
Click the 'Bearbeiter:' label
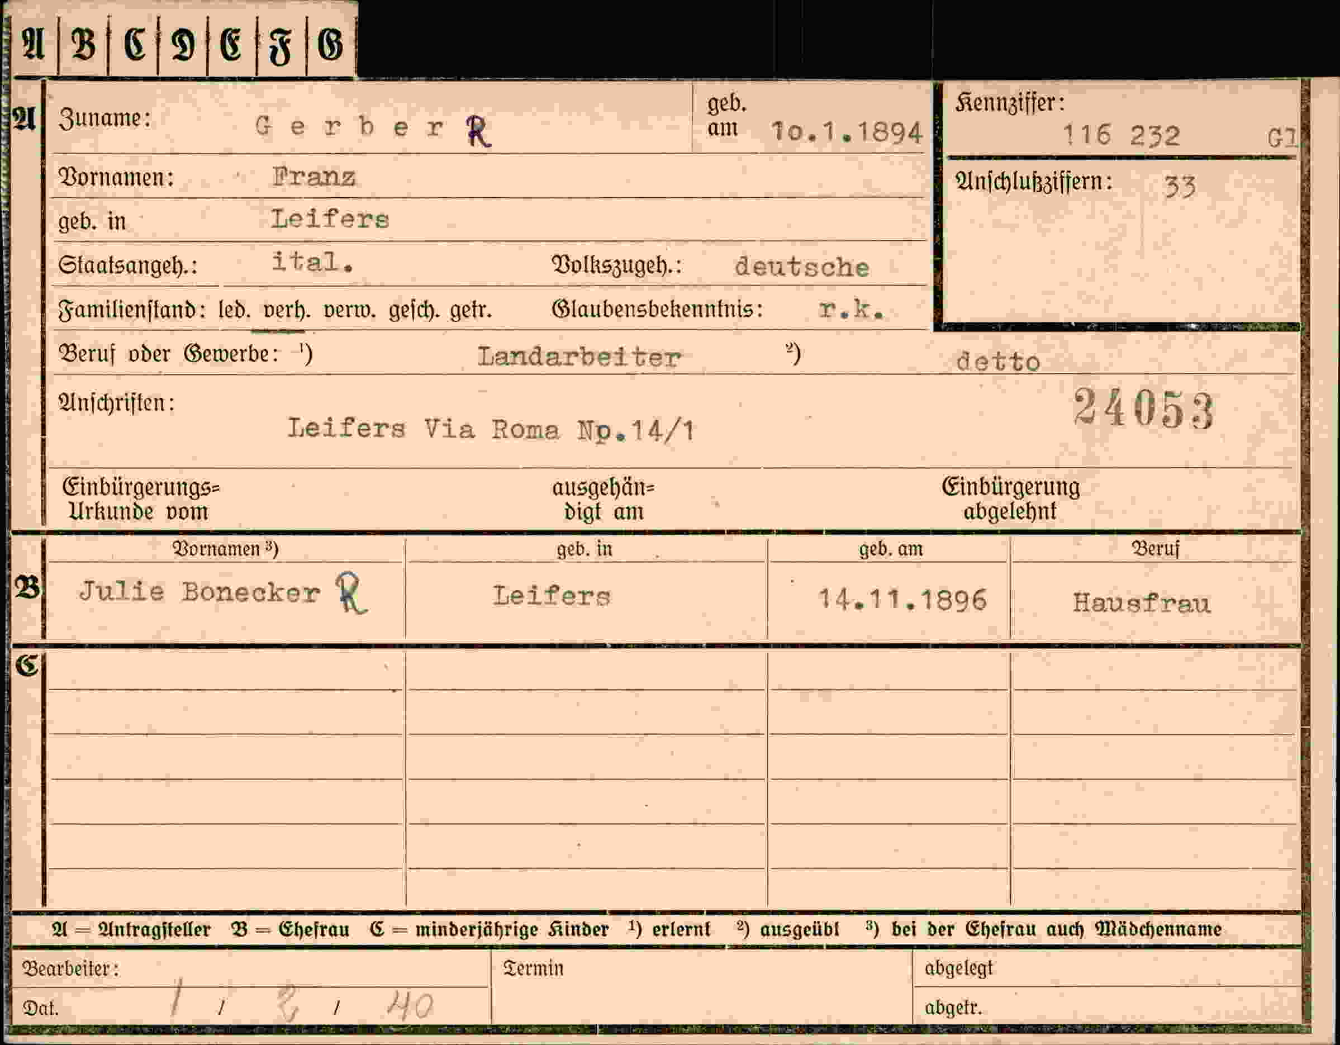pyautogui.click(x=70, y=969)
